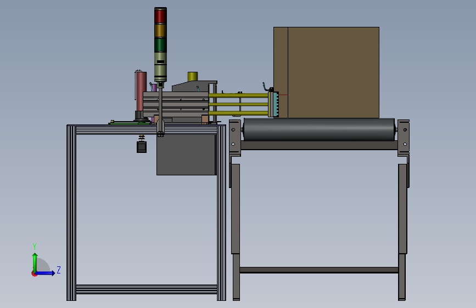
Task: Select the conveyor stand's bottom crossbar
Action: pos(319,270)
